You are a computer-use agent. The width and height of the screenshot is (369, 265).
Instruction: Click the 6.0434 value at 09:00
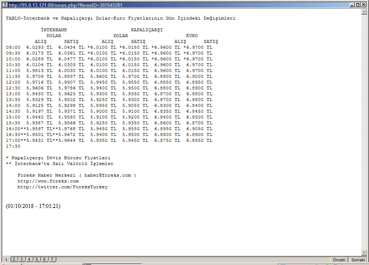point(67,47)
